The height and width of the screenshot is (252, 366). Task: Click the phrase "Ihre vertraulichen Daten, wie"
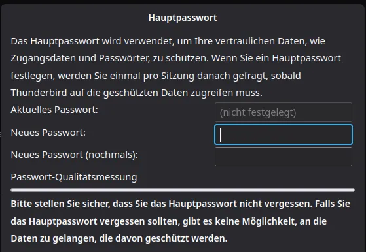click(x=260, y=41)
